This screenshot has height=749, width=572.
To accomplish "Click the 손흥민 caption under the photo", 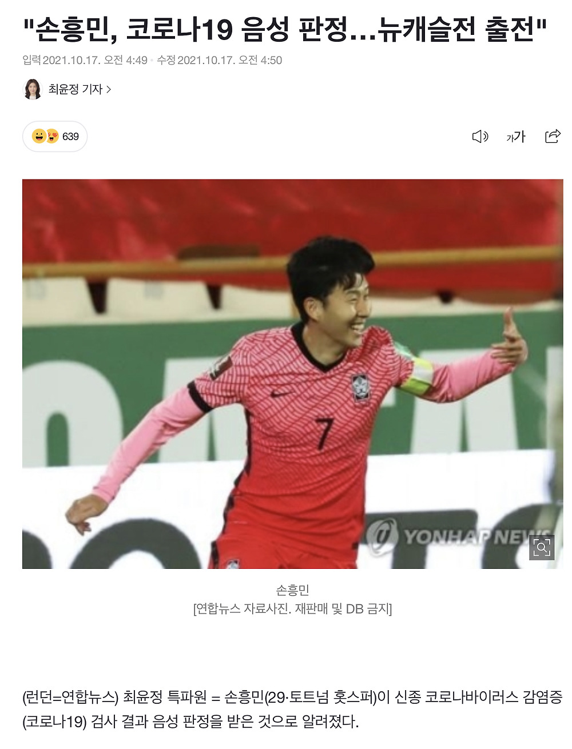I will 292,589.
